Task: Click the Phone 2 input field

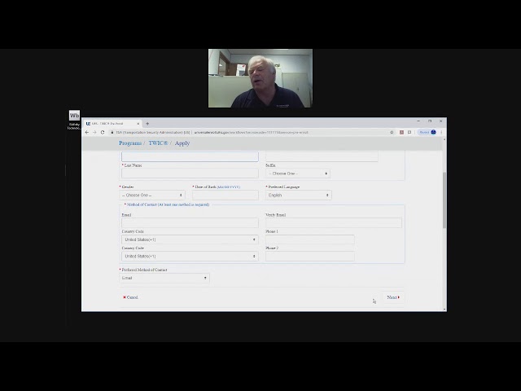Action: 309,256
